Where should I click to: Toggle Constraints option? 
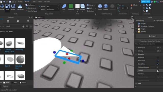[x=31, y=8]
